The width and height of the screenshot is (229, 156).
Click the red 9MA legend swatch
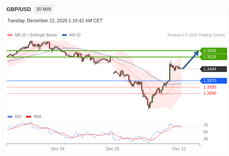tap(28, 117)
